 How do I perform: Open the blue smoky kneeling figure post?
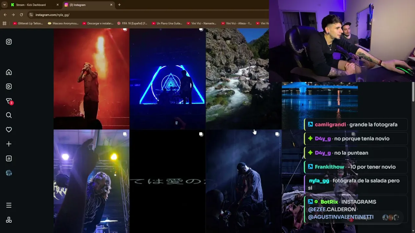tap(243, 181)
